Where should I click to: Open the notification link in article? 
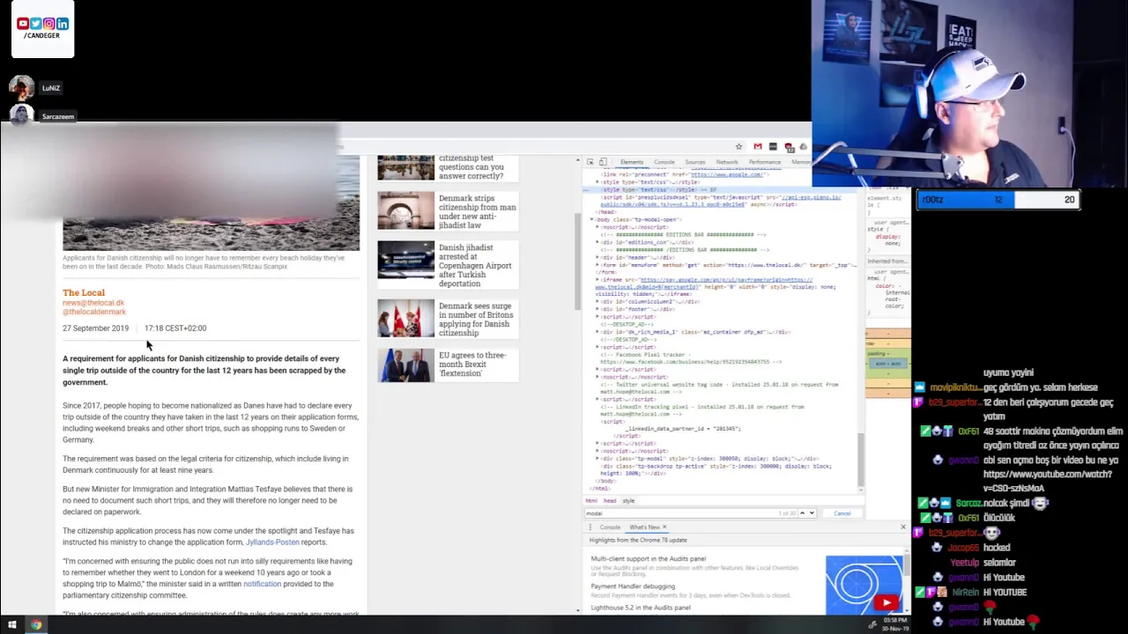(x=262, y=584)
